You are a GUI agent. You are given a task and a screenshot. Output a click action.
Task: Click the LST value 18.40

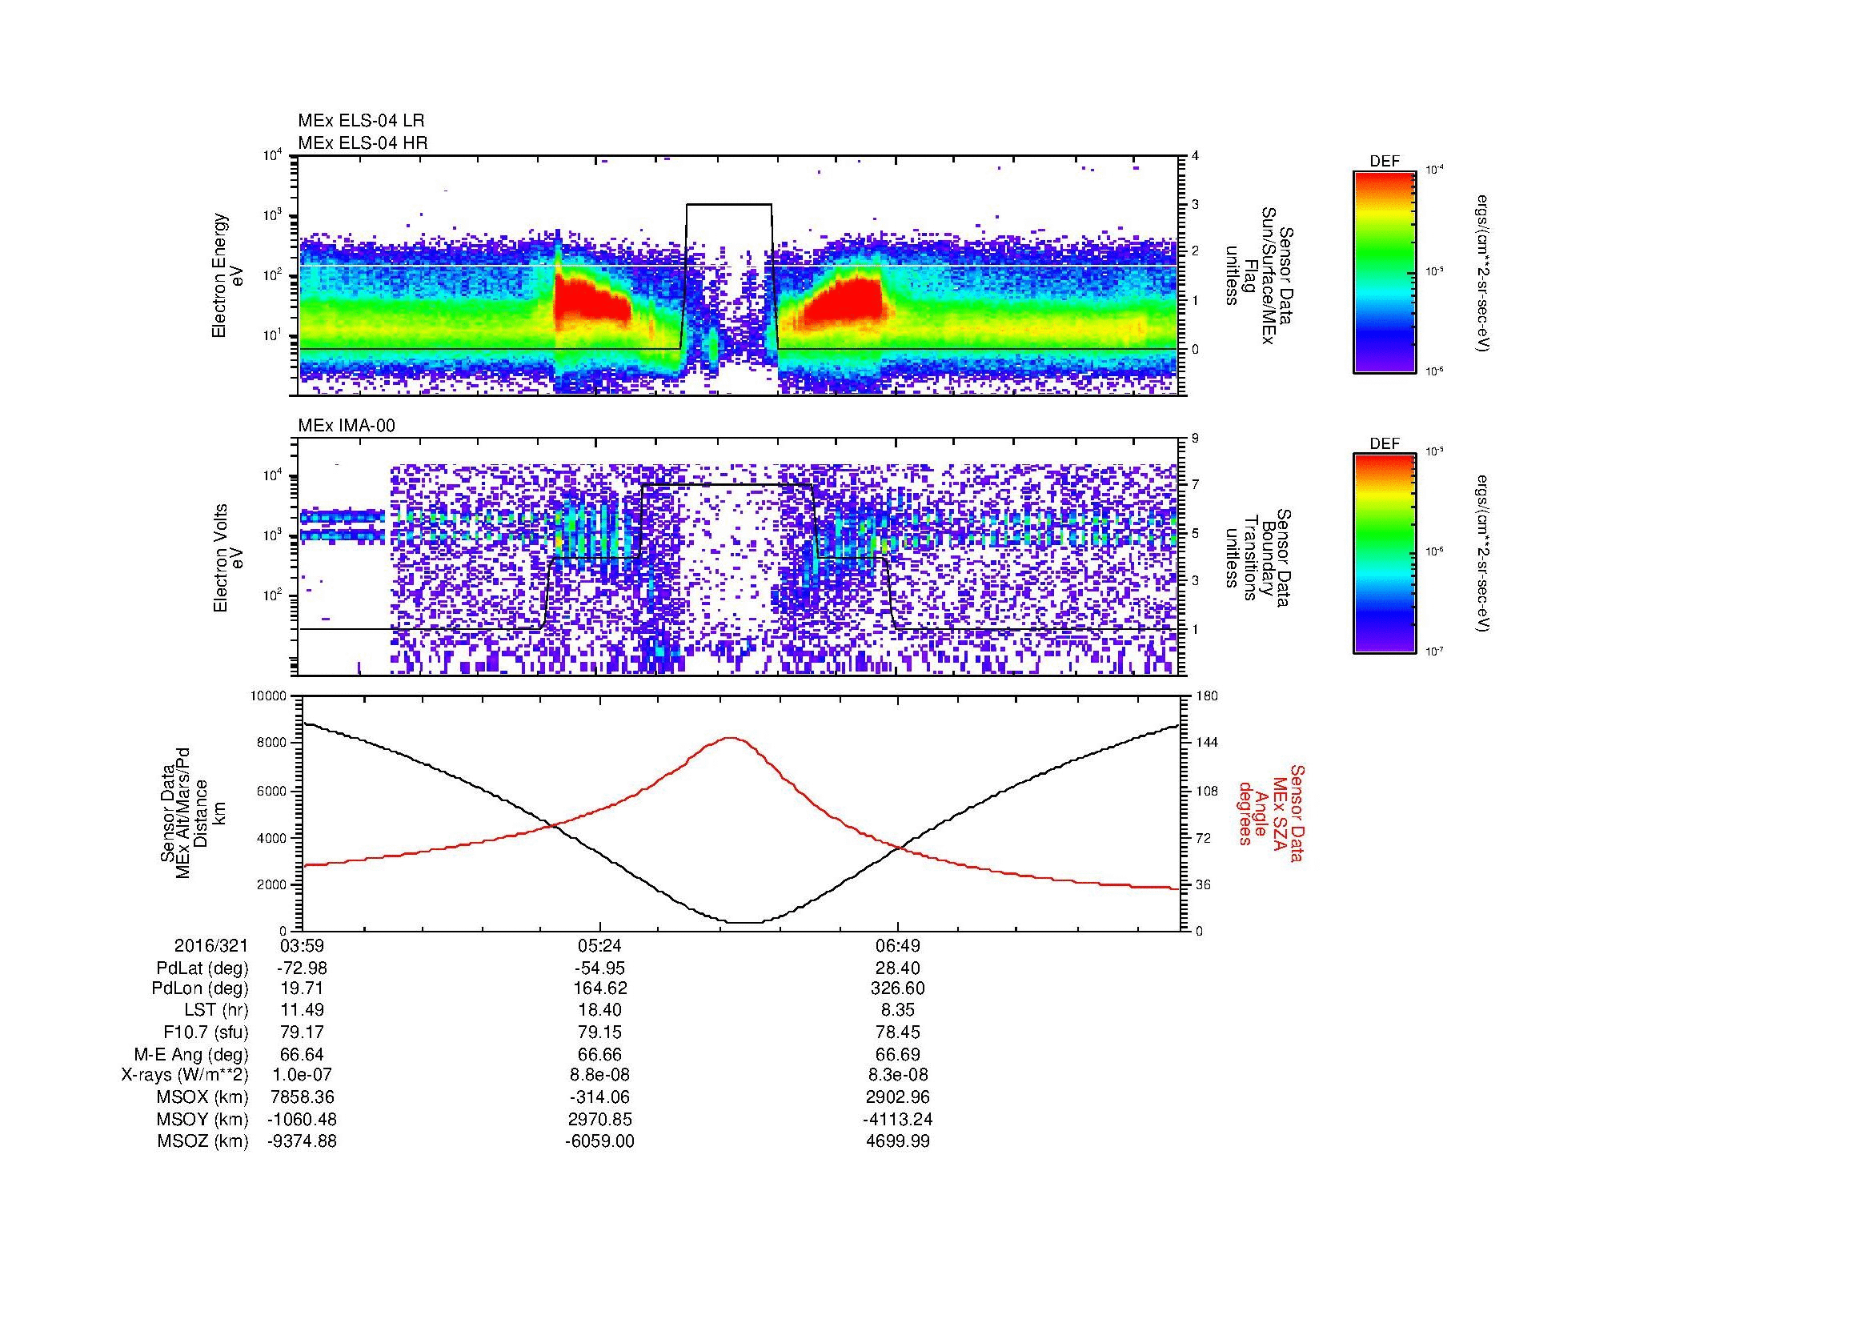click(x=599, y=1011)
